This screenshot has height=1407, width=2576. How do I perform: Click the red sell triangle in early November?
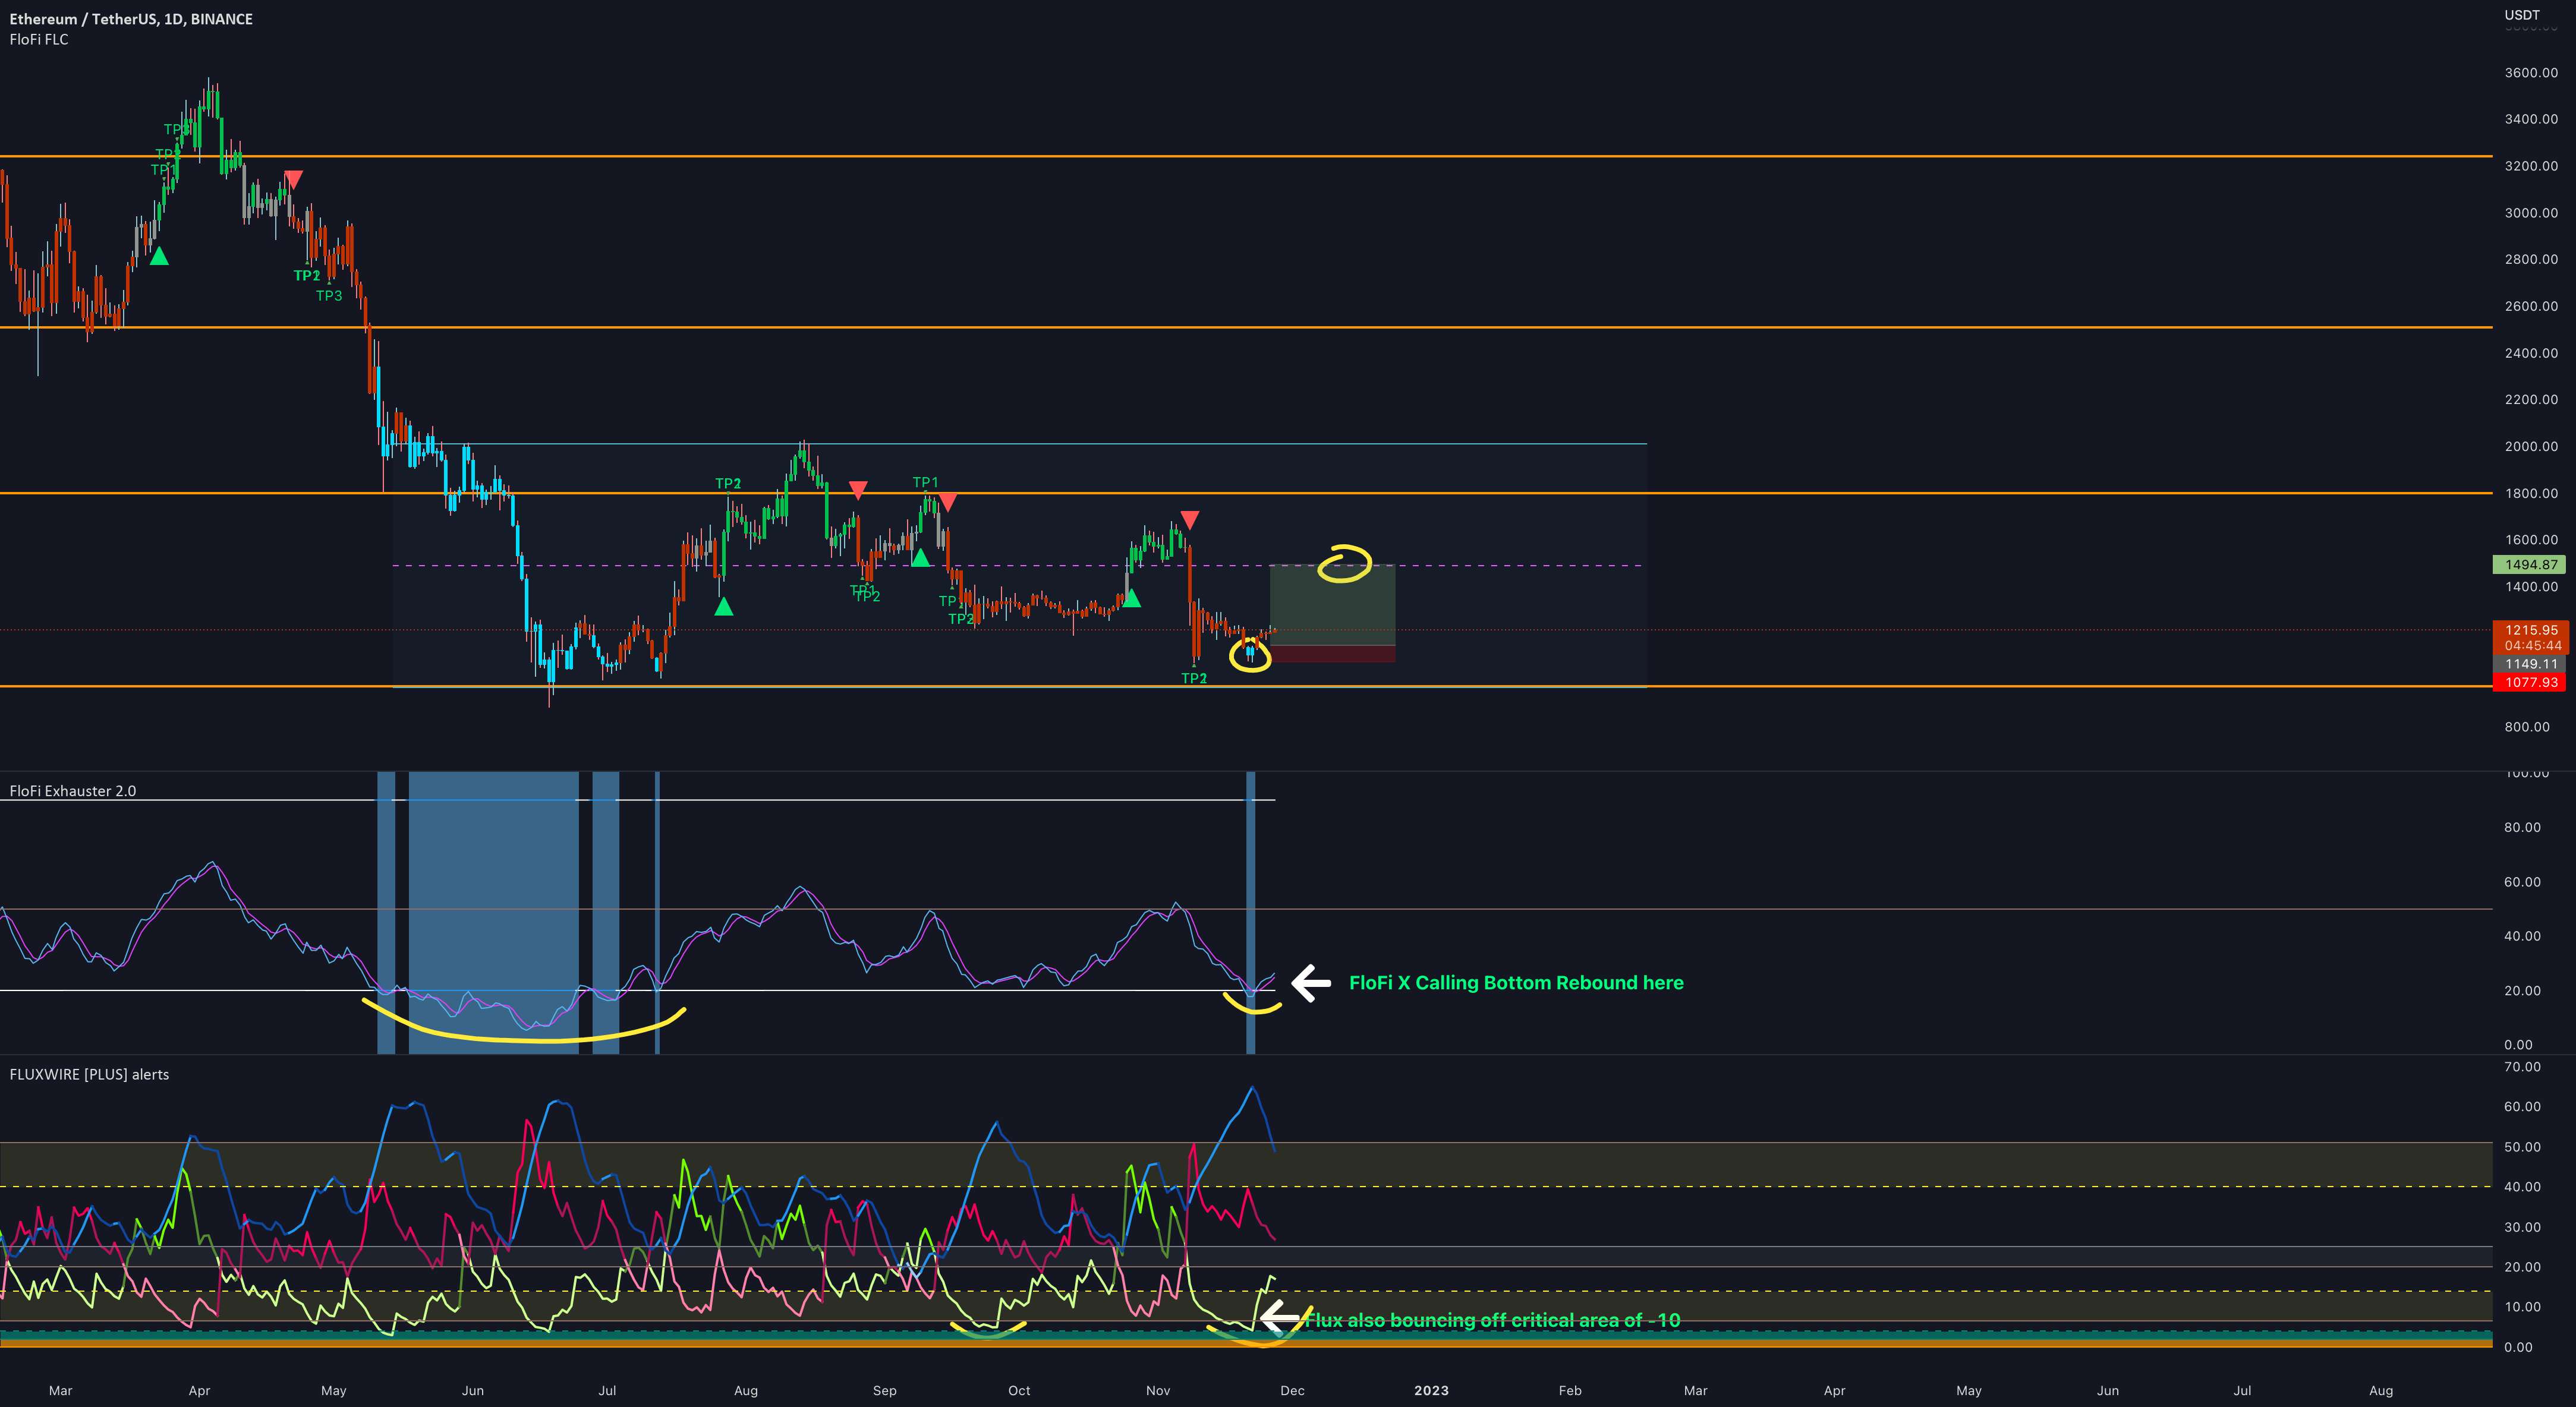coord(1189,520)
